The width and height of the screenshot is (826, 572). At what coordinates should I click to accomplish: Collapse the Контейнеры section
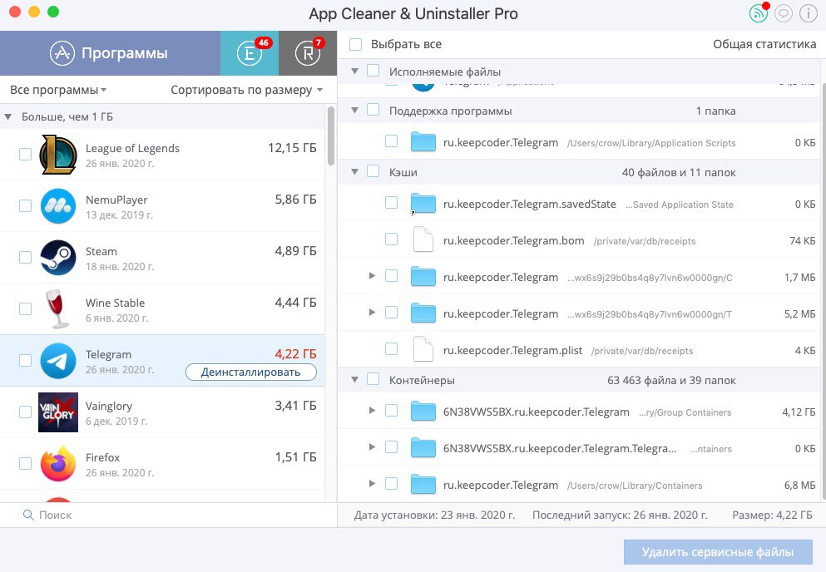point(355,380)
